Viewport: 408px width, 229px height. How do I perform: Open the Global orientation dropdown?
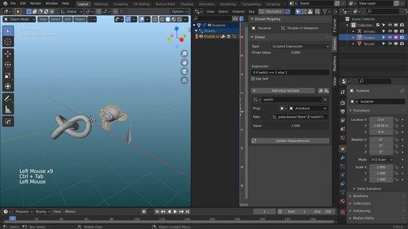click(71, 11)
